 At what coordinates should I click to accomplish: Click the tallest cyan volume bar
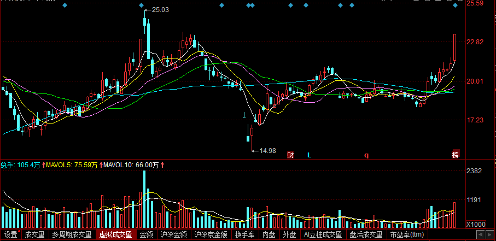tap(144, 199)
